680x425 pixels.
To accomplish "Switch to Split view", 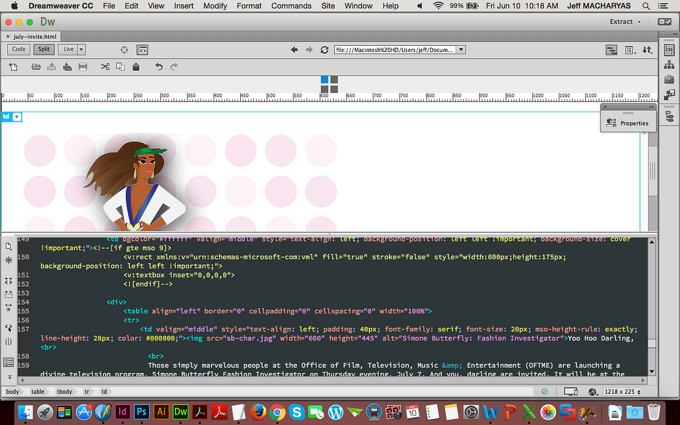I will [x=44, y=49].
